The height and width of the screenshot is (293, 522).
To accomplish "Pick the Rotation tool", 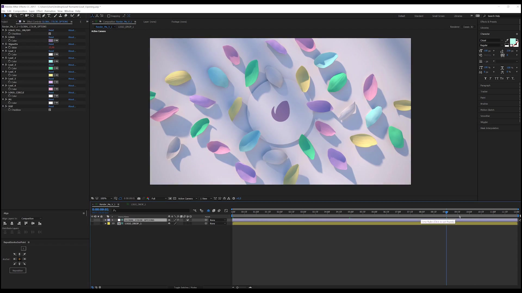I will (22, 16).
